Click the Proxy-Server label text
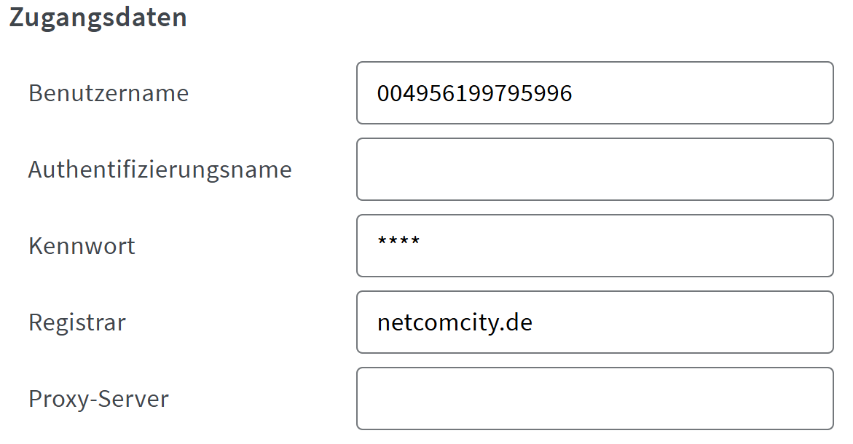 coord(98,399)
